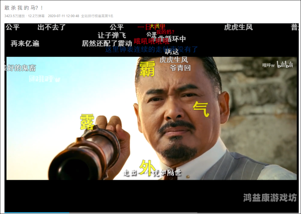This screenshot has width=301, height=214.
Task: Click the upload date 2020-07-11 12:00:48
Action: click(64, 16)
